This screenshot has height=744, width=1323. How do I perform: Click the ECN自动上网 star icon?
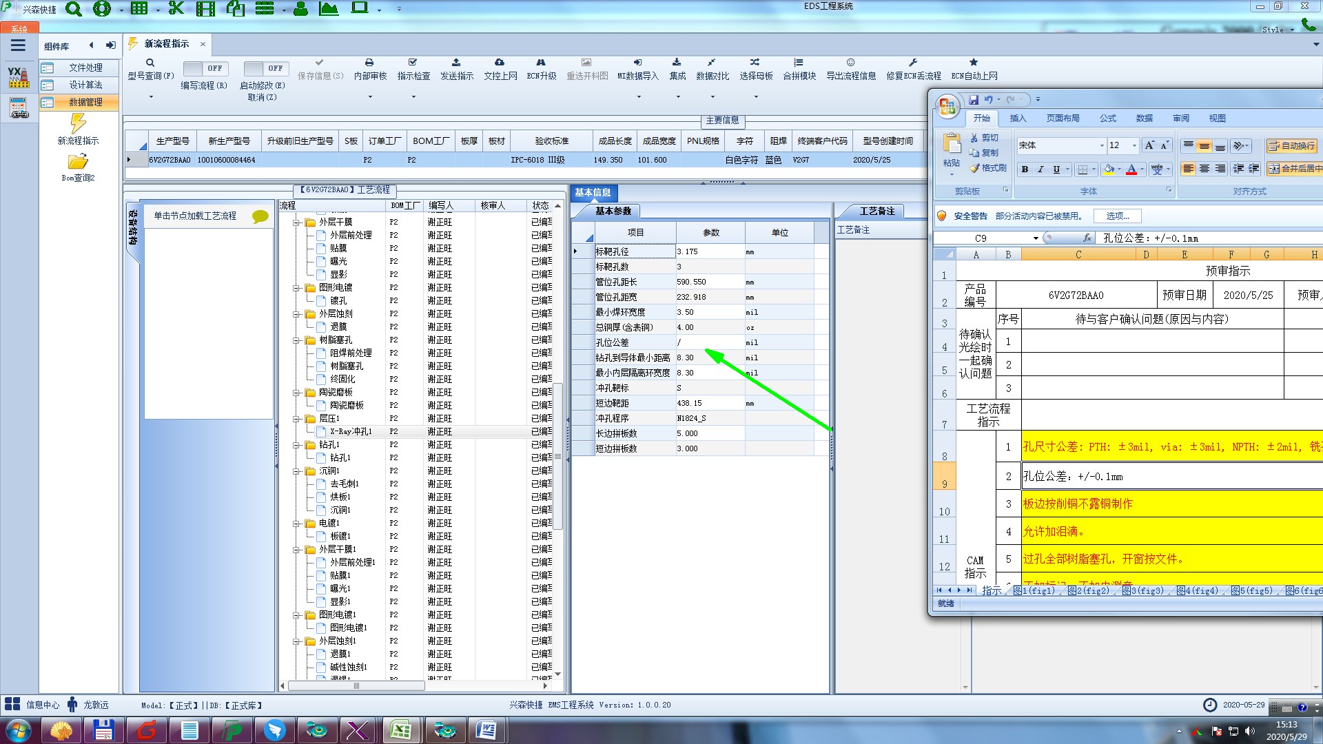tap(974, 63)
